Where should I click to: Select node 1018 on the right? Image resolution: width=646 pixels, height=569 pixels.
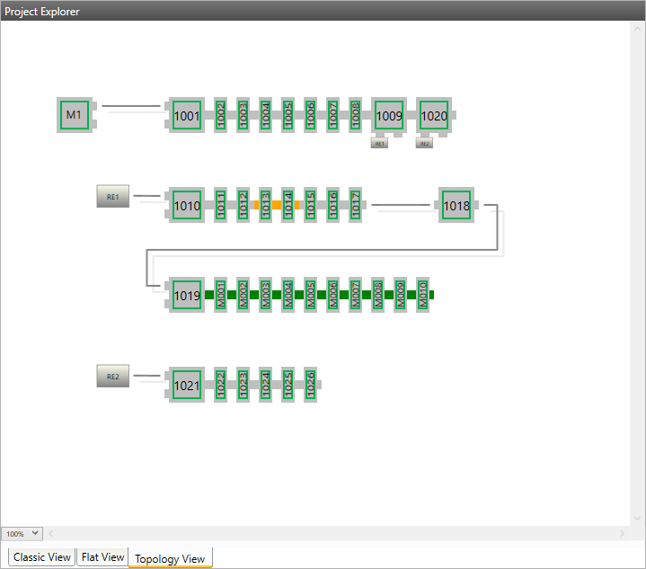(x=456, y=205)
